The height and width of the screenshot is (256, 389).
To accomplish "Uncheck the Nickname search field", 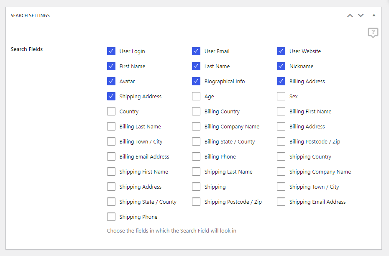I will (281, 66).
